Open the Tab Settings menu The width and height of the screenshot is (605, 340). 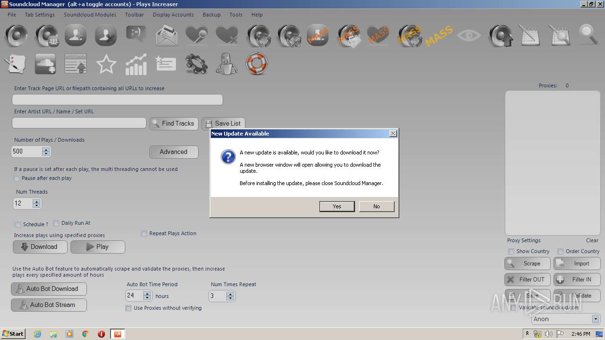click(x=40, y=15)
